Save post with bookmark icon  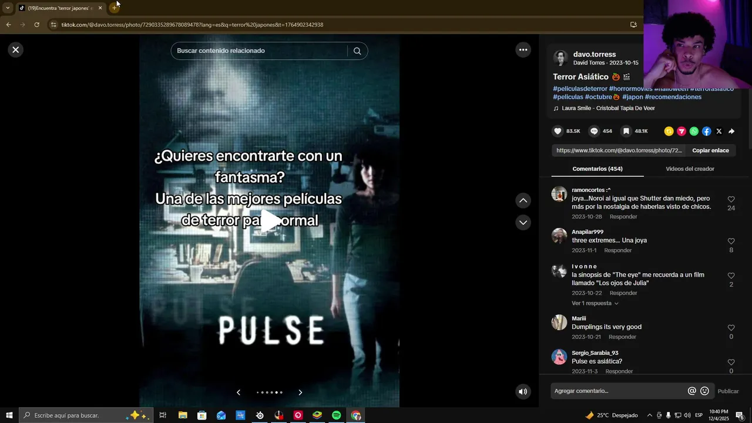click(x=626, y=131)
